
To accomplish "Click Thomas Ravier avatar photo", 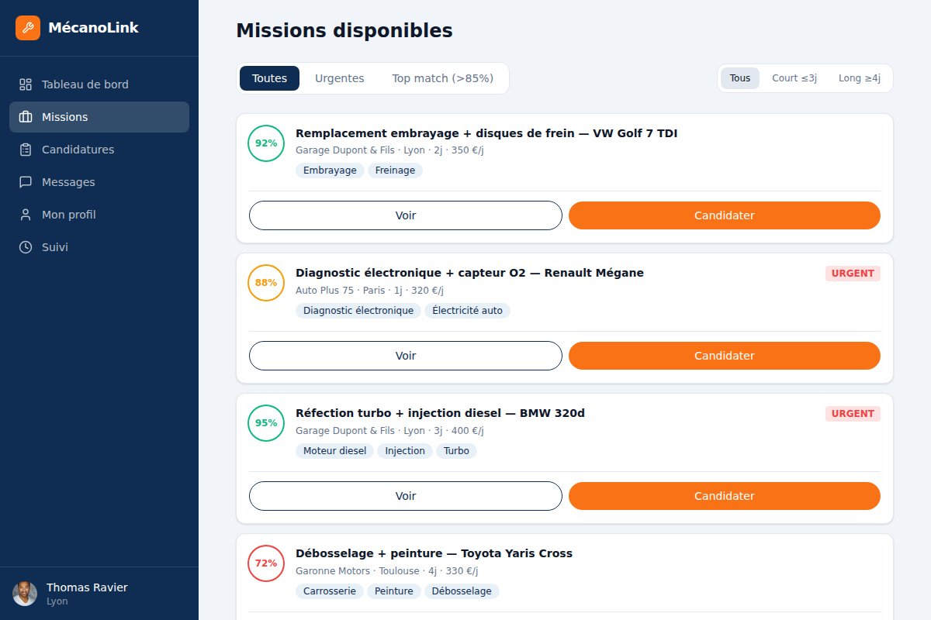I will click(x=25, y=594).
